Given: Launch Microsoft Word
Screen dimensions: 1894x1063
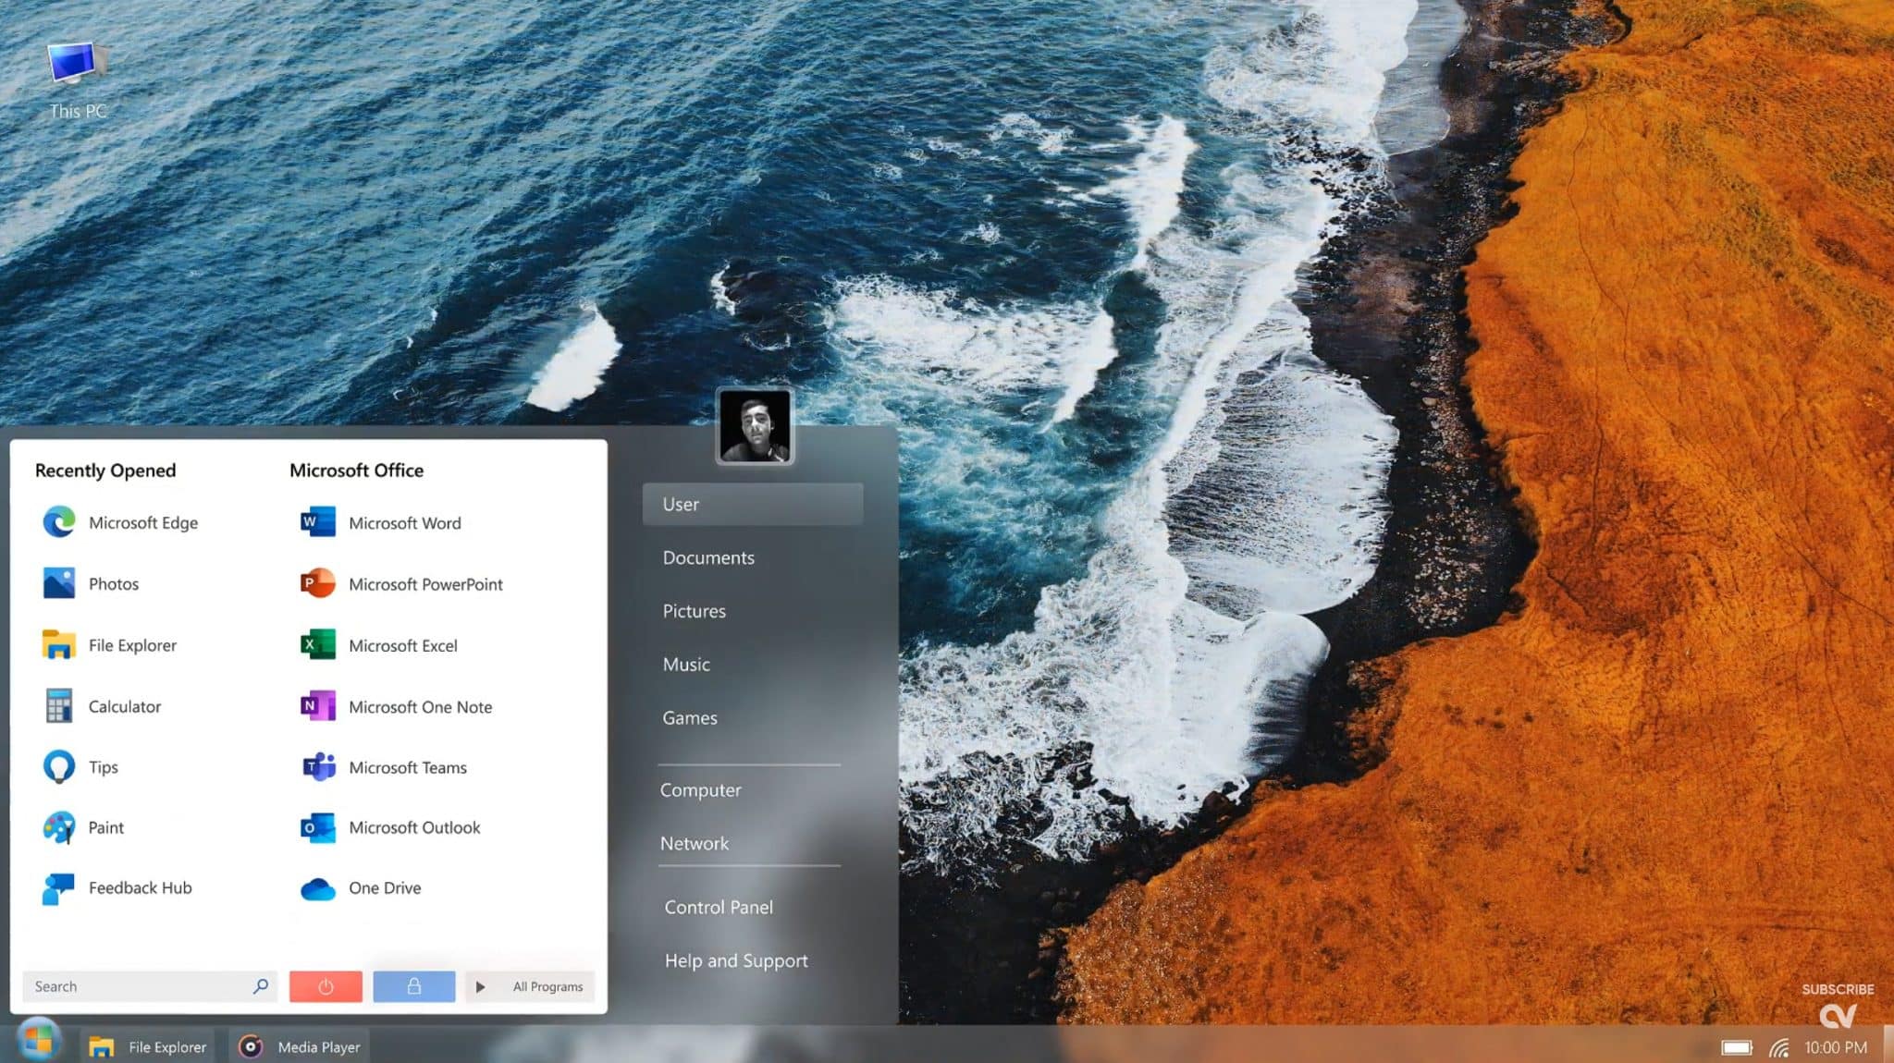Looking at the screenshot, I should [404, 522].
